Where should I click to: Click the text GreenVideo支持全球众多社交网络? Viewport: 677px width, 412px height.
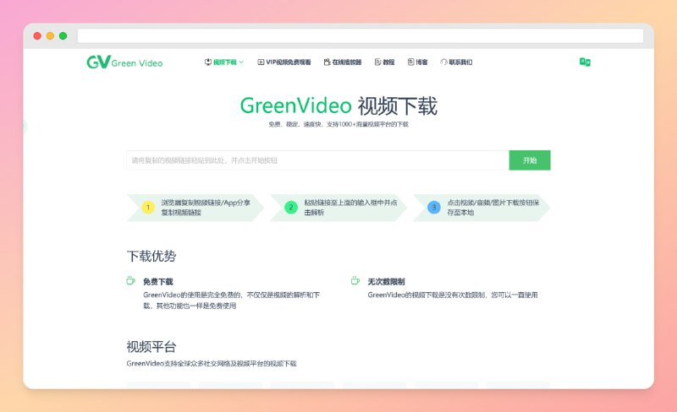click(x=212, y=363)
